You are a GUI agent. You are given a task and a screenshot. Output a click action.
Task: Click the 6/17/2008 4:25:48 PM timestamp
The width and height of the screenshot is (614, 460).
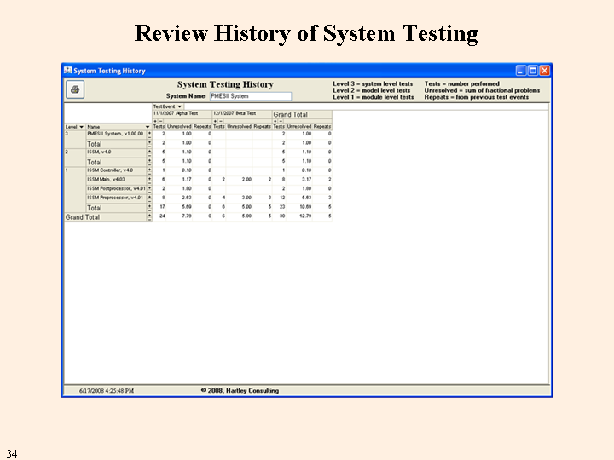[107, 391]
